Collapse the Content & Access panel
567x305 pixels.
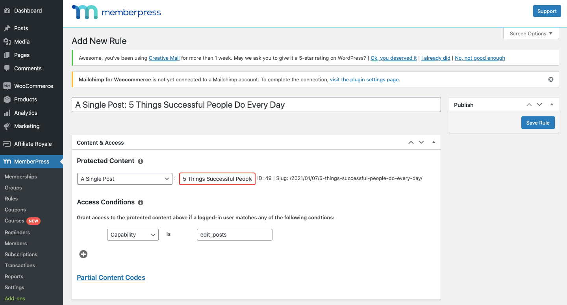tap(434, 142)
